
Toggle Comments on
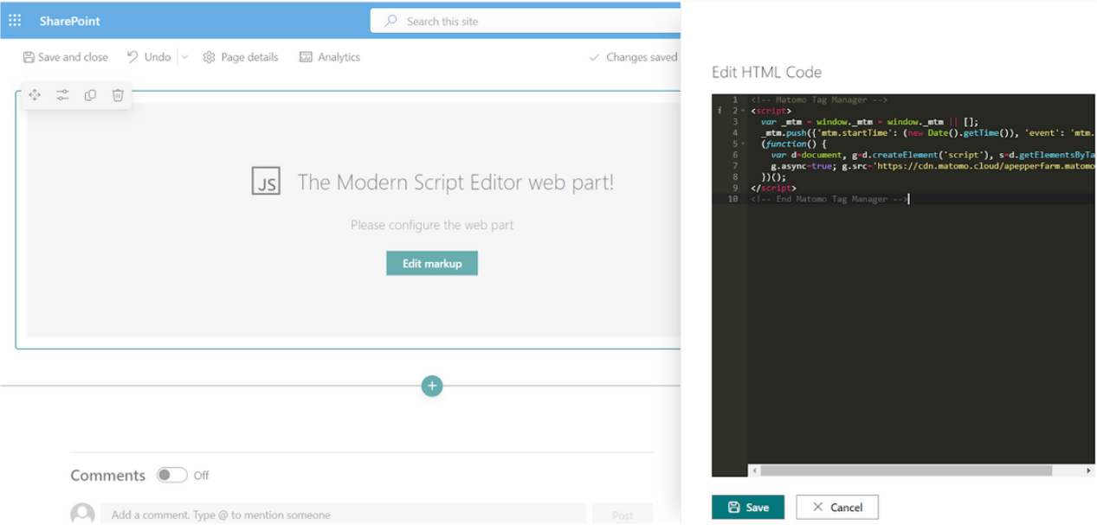(171, 475)
